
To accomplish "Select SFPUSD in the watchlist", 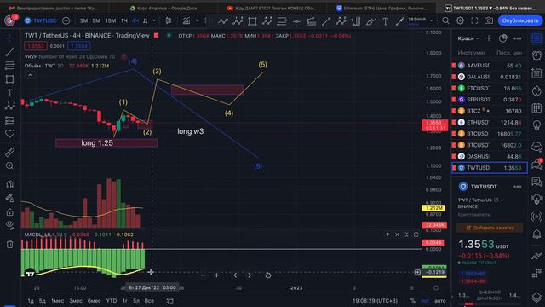I will tap(490, 100).
